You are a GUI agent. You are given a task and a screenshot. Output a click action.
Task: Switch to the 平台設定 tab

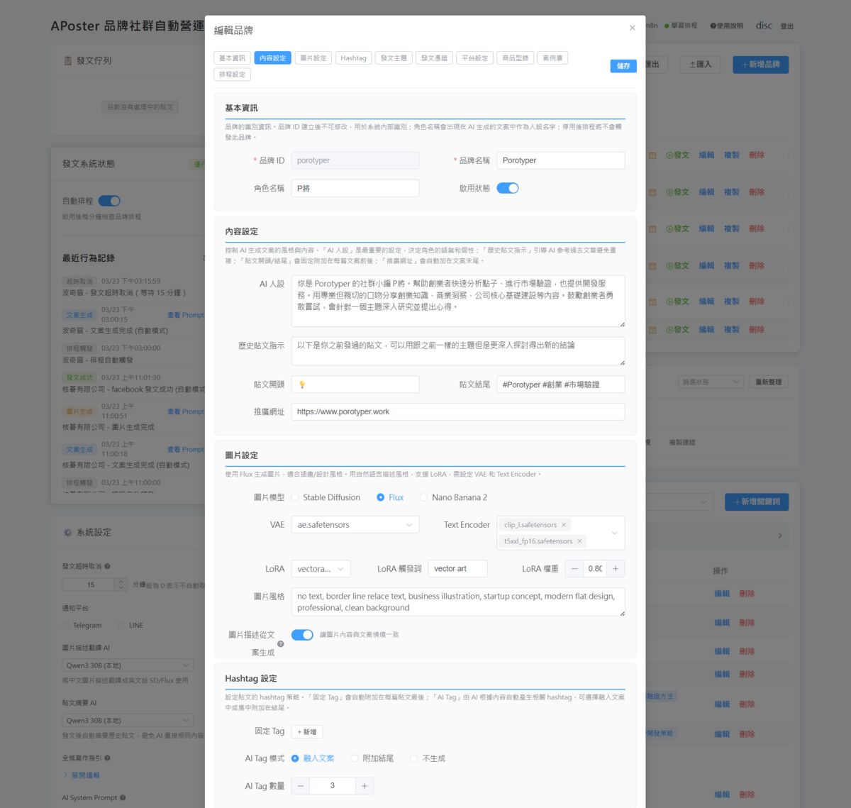[x=475, y=58]
